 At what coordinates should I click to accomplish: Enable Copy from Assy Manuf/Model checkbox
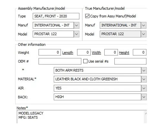[x=87, y=16]
